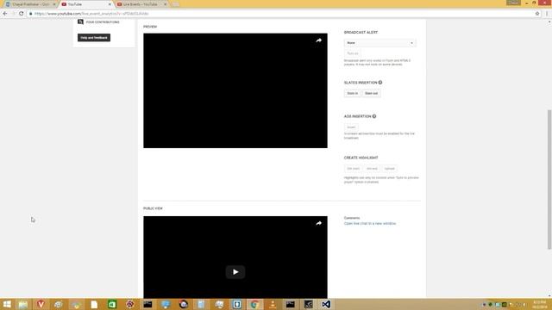Click the secure lock icon in the address bar

pos(31,14)
